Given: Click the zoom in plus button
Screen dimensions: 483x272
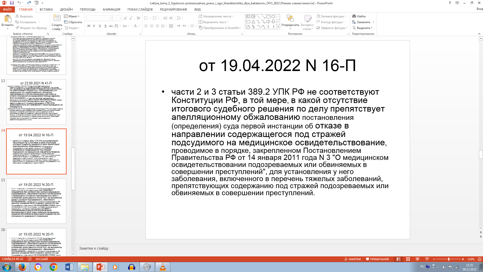Looking at the screenshot, I should point(463,259).
